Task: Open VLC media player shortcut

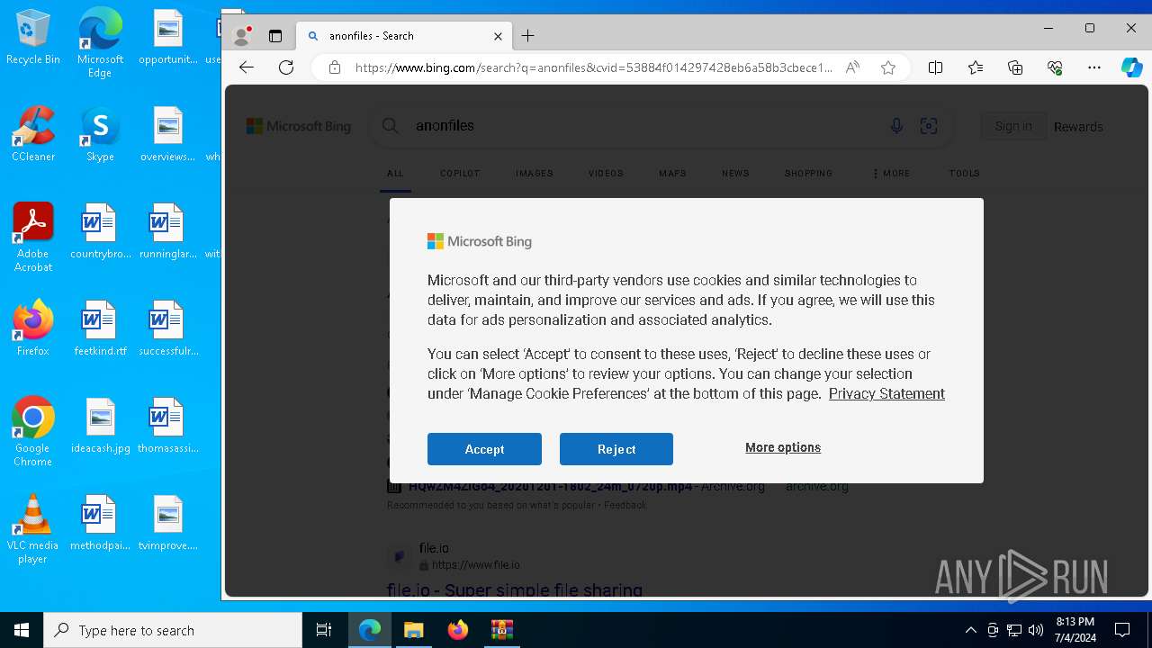Action: pos(33,529)
